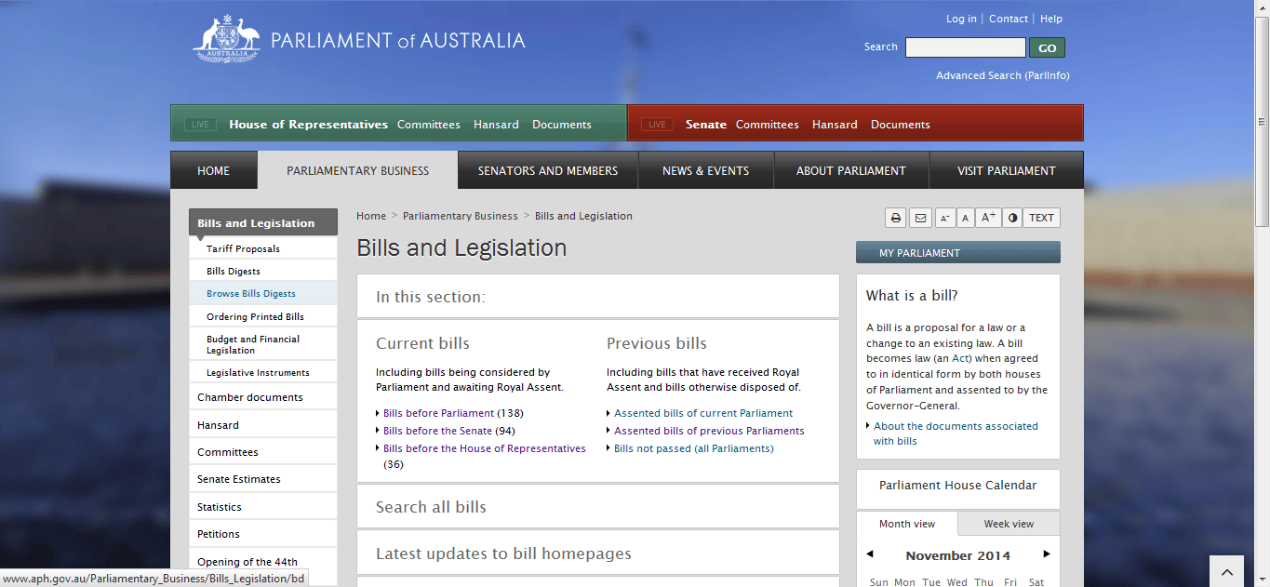Image resolution: width=1270 pixels, height=587 pixels.
Task: Click Home breadcrumb link
Action: pos(371,216)
